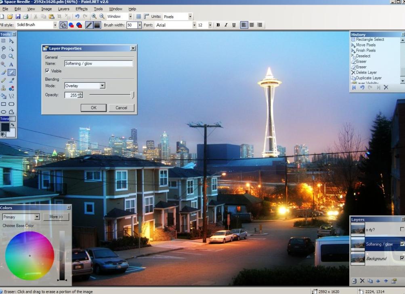Image resolution: width=405 pixels, height=294 pixels.
Task: Pick the Ellipse Select tool
Action: pos(3,57)
